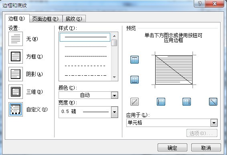The width and height of the screenshot is (227, 155).
Task: Click the style list scroll-down arrow
Action: pyautogui.click(x=114, y=77)
